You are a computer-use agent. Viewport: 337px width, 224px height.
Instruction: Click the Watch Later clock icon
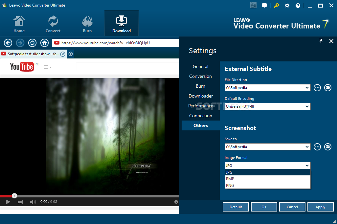click(x=176, y=202)
